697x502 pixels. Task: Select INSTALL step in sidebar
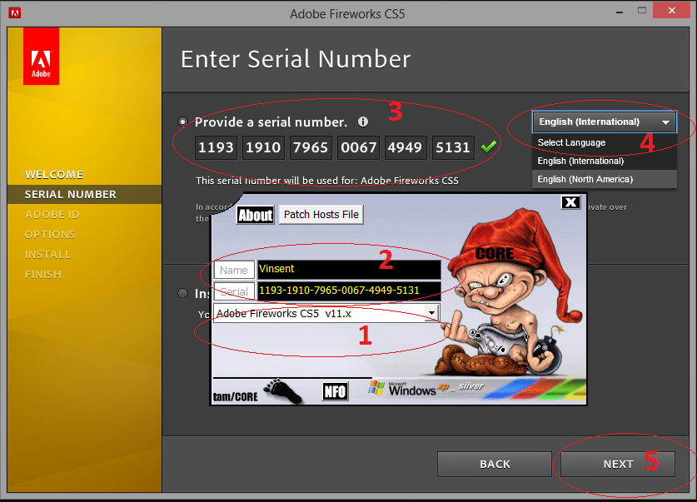pyautogui.click(x=48, y=255)
